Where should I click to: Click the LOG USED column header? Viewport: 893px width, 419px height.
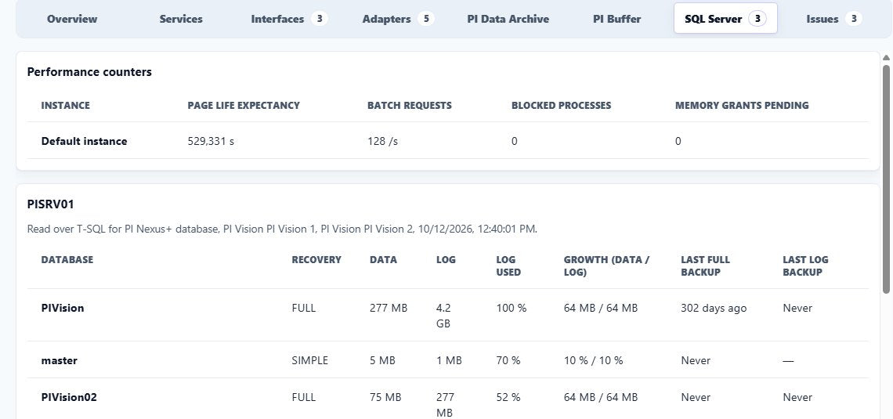click(508, 265)
